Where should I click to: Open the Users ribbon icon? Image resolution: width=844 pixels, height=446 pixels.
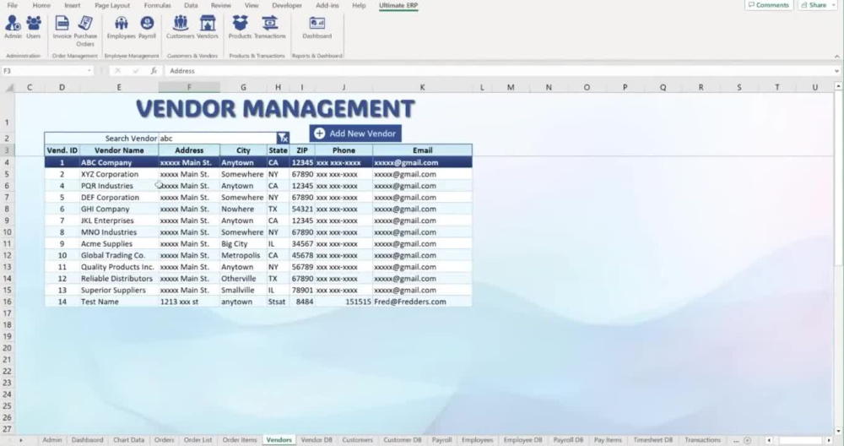pyautogui.click(x=34, y=27)
